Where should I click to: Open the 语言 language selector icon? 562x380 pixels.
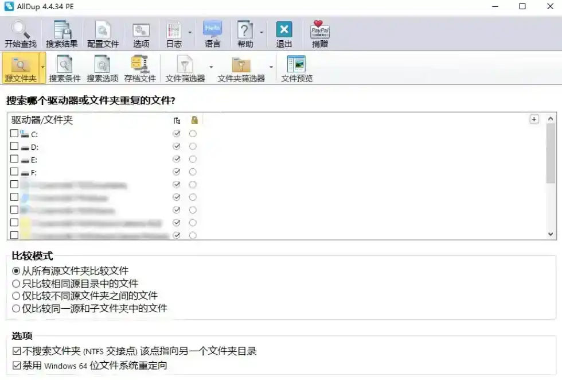(x=212, y=30)
